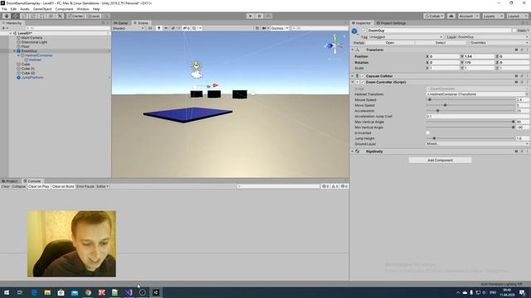Open the Component menu
The height and width of the screenshot is (298, 531).
point(64,9)
